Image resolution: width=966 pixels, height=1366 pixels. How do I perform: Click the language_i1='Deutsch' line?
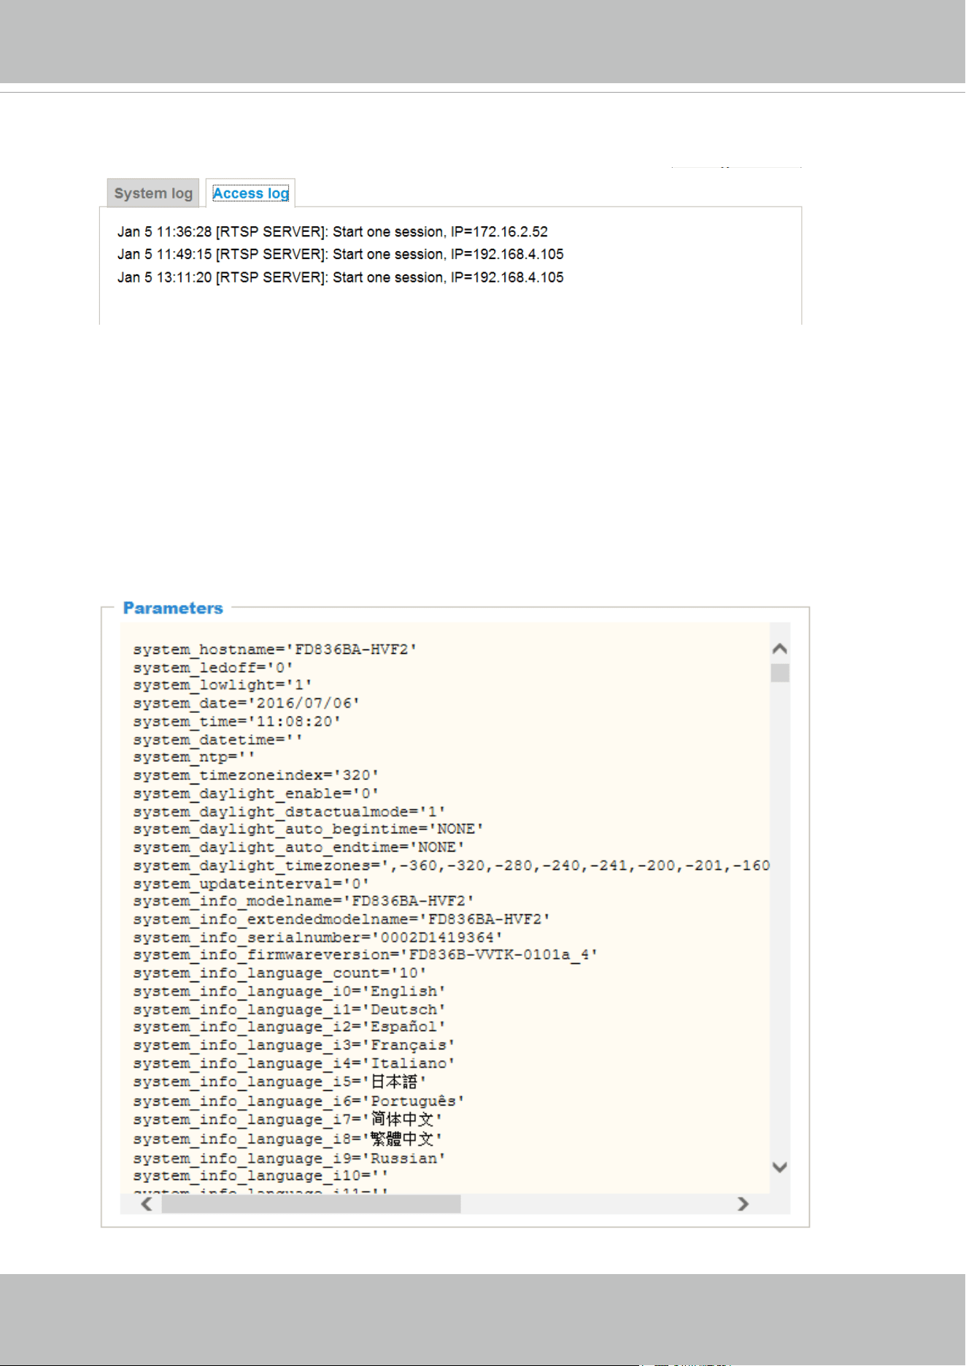point(290,1010)
